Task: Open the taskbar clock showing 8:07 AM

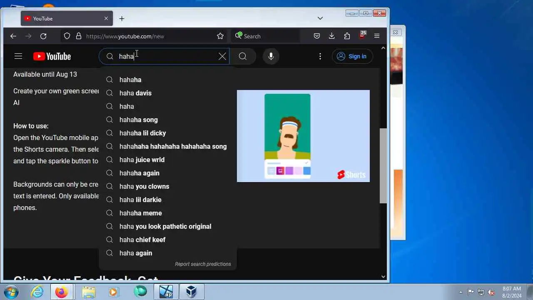Action: [x=512, y=292]
